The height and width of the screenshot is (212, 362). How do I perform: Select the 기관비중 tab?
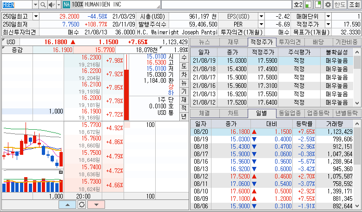coord(347,42)
